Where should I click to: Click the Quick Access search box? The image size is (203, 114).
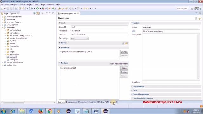pyautogui.click(x=182, y=9)
